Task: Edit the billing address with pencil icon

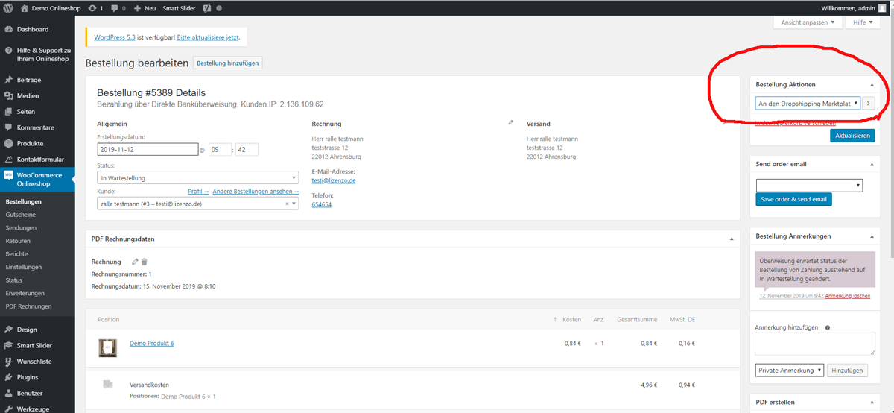Action: click(x=510, y=122)
